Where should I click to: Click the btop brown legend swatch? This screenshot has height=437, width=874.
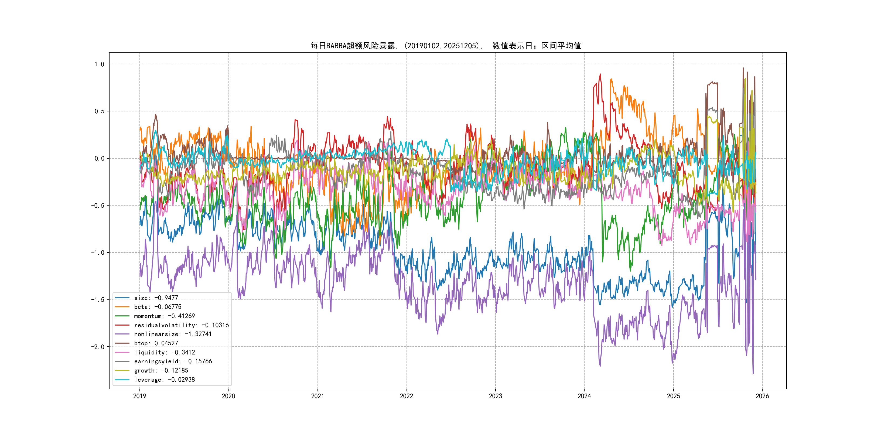[x=122, y=343]
